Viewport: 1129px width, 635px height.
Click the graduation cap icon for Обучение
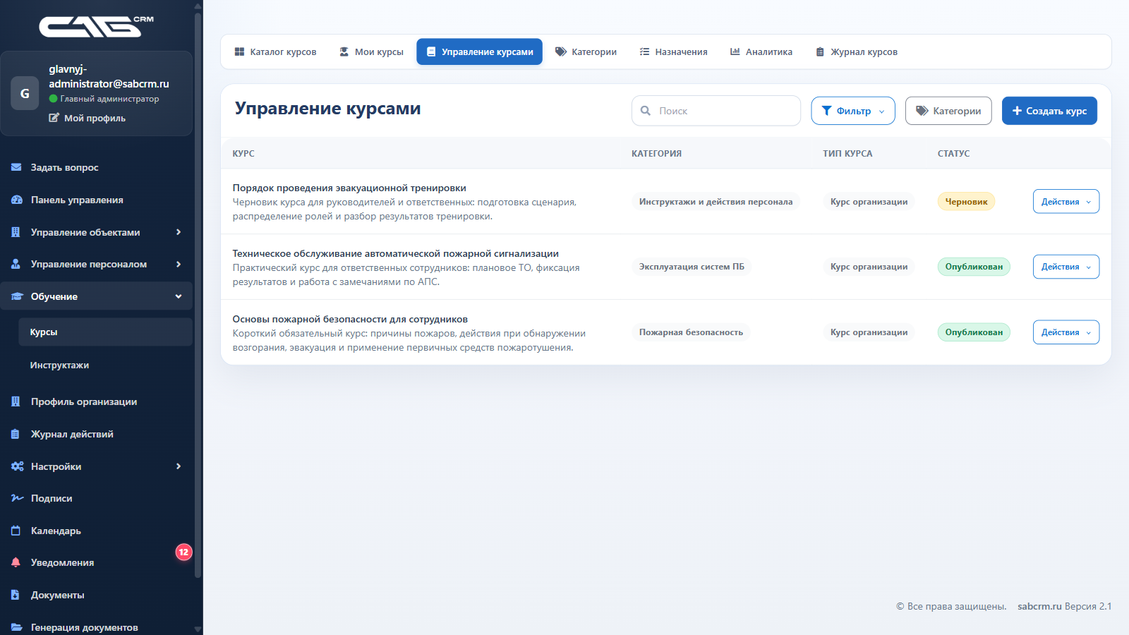(17, 296)
